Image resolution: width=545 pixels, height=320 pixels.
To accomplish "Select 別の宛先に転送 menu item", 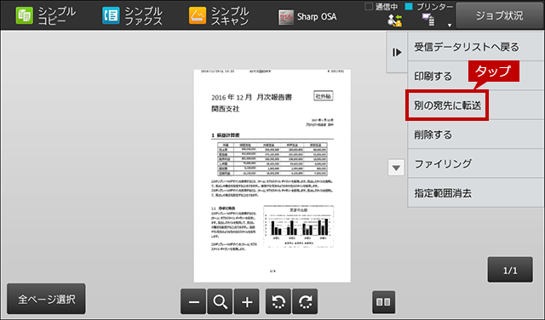I will pyautogui.click(x=447, y=106).
